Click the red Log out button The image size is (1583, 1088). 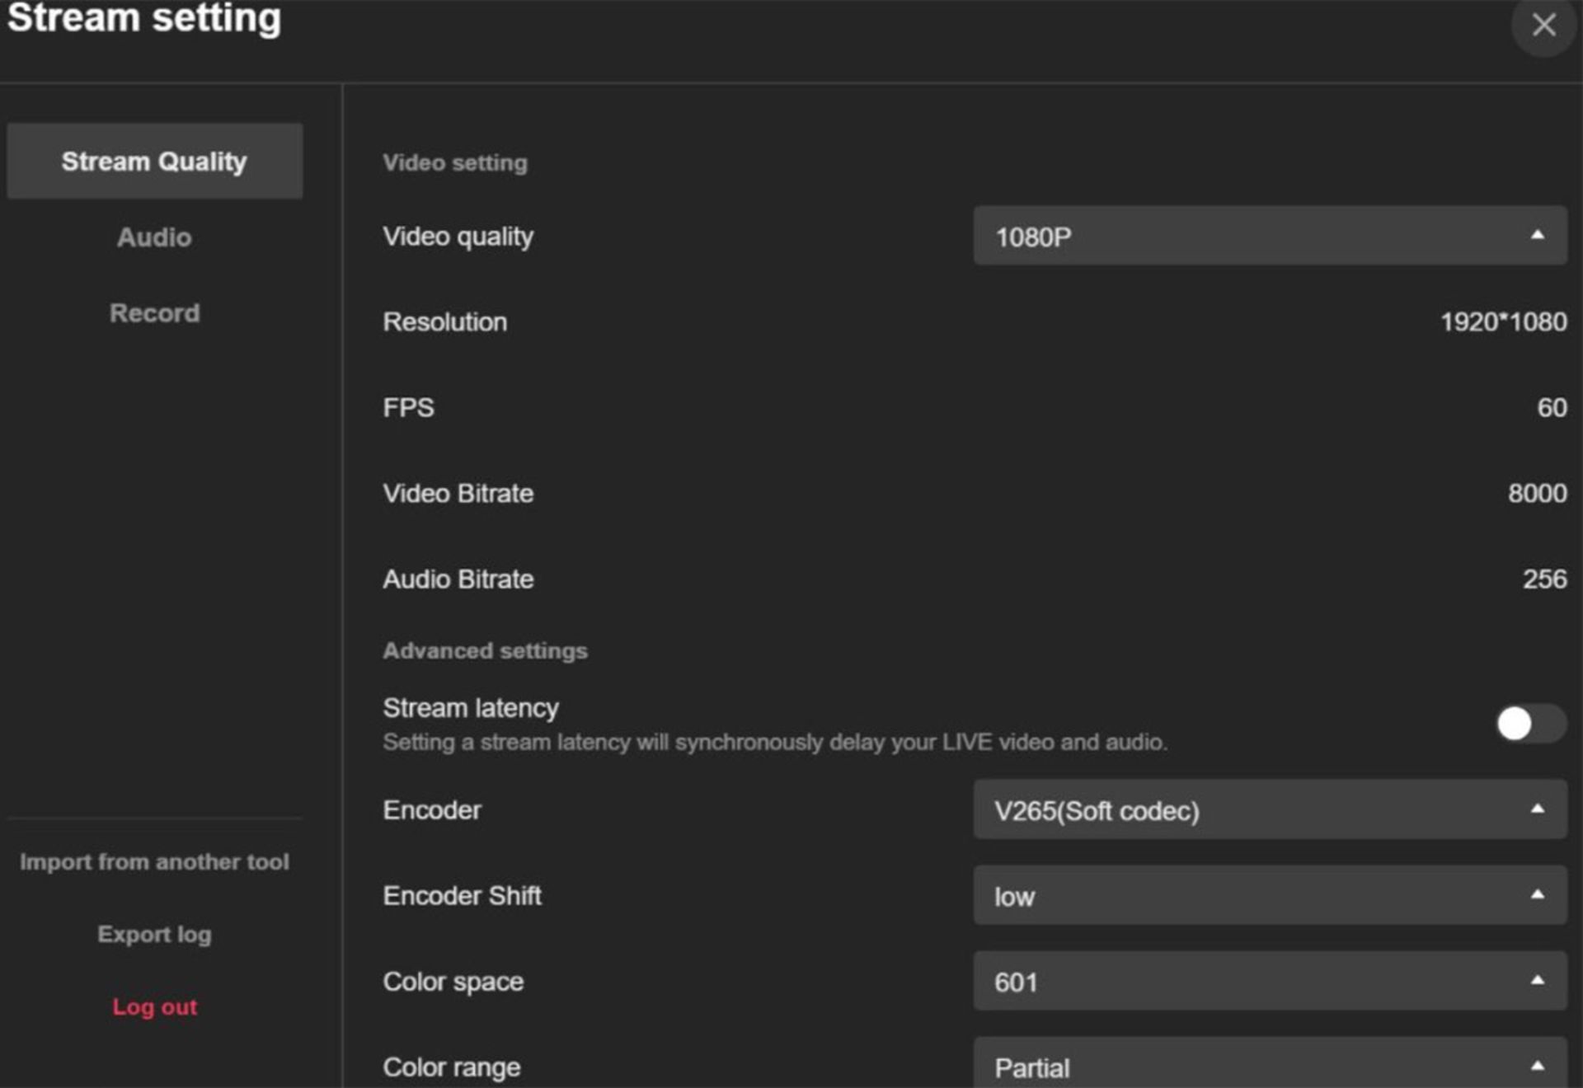pos(154,1007)
